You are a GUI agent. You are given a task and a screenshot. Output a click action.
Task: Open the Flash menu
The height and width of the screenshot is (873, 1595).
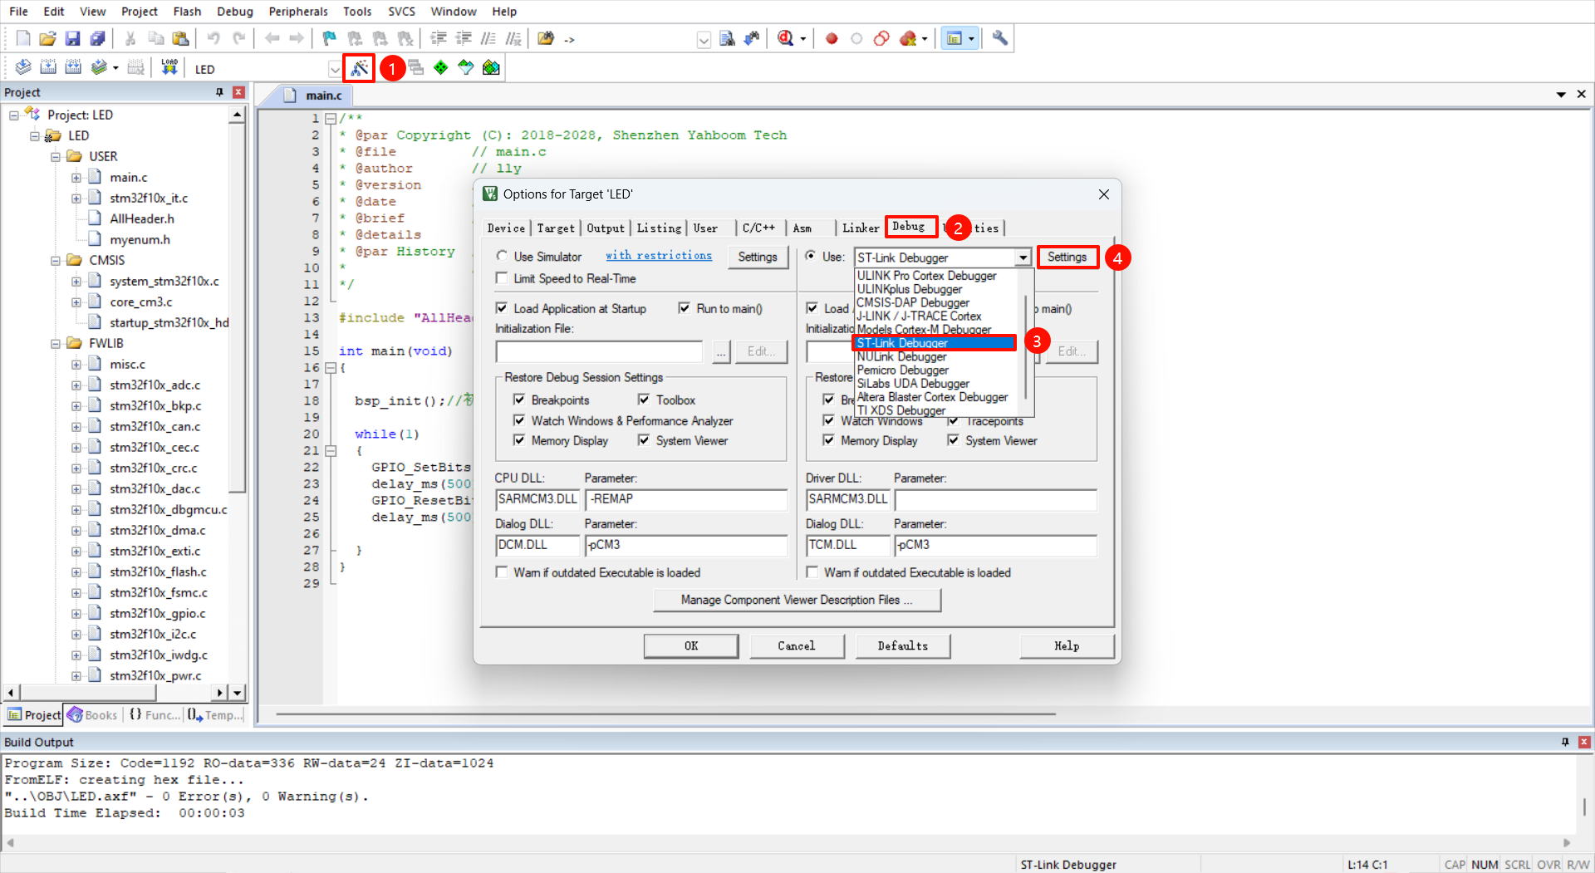coord(187,11)
